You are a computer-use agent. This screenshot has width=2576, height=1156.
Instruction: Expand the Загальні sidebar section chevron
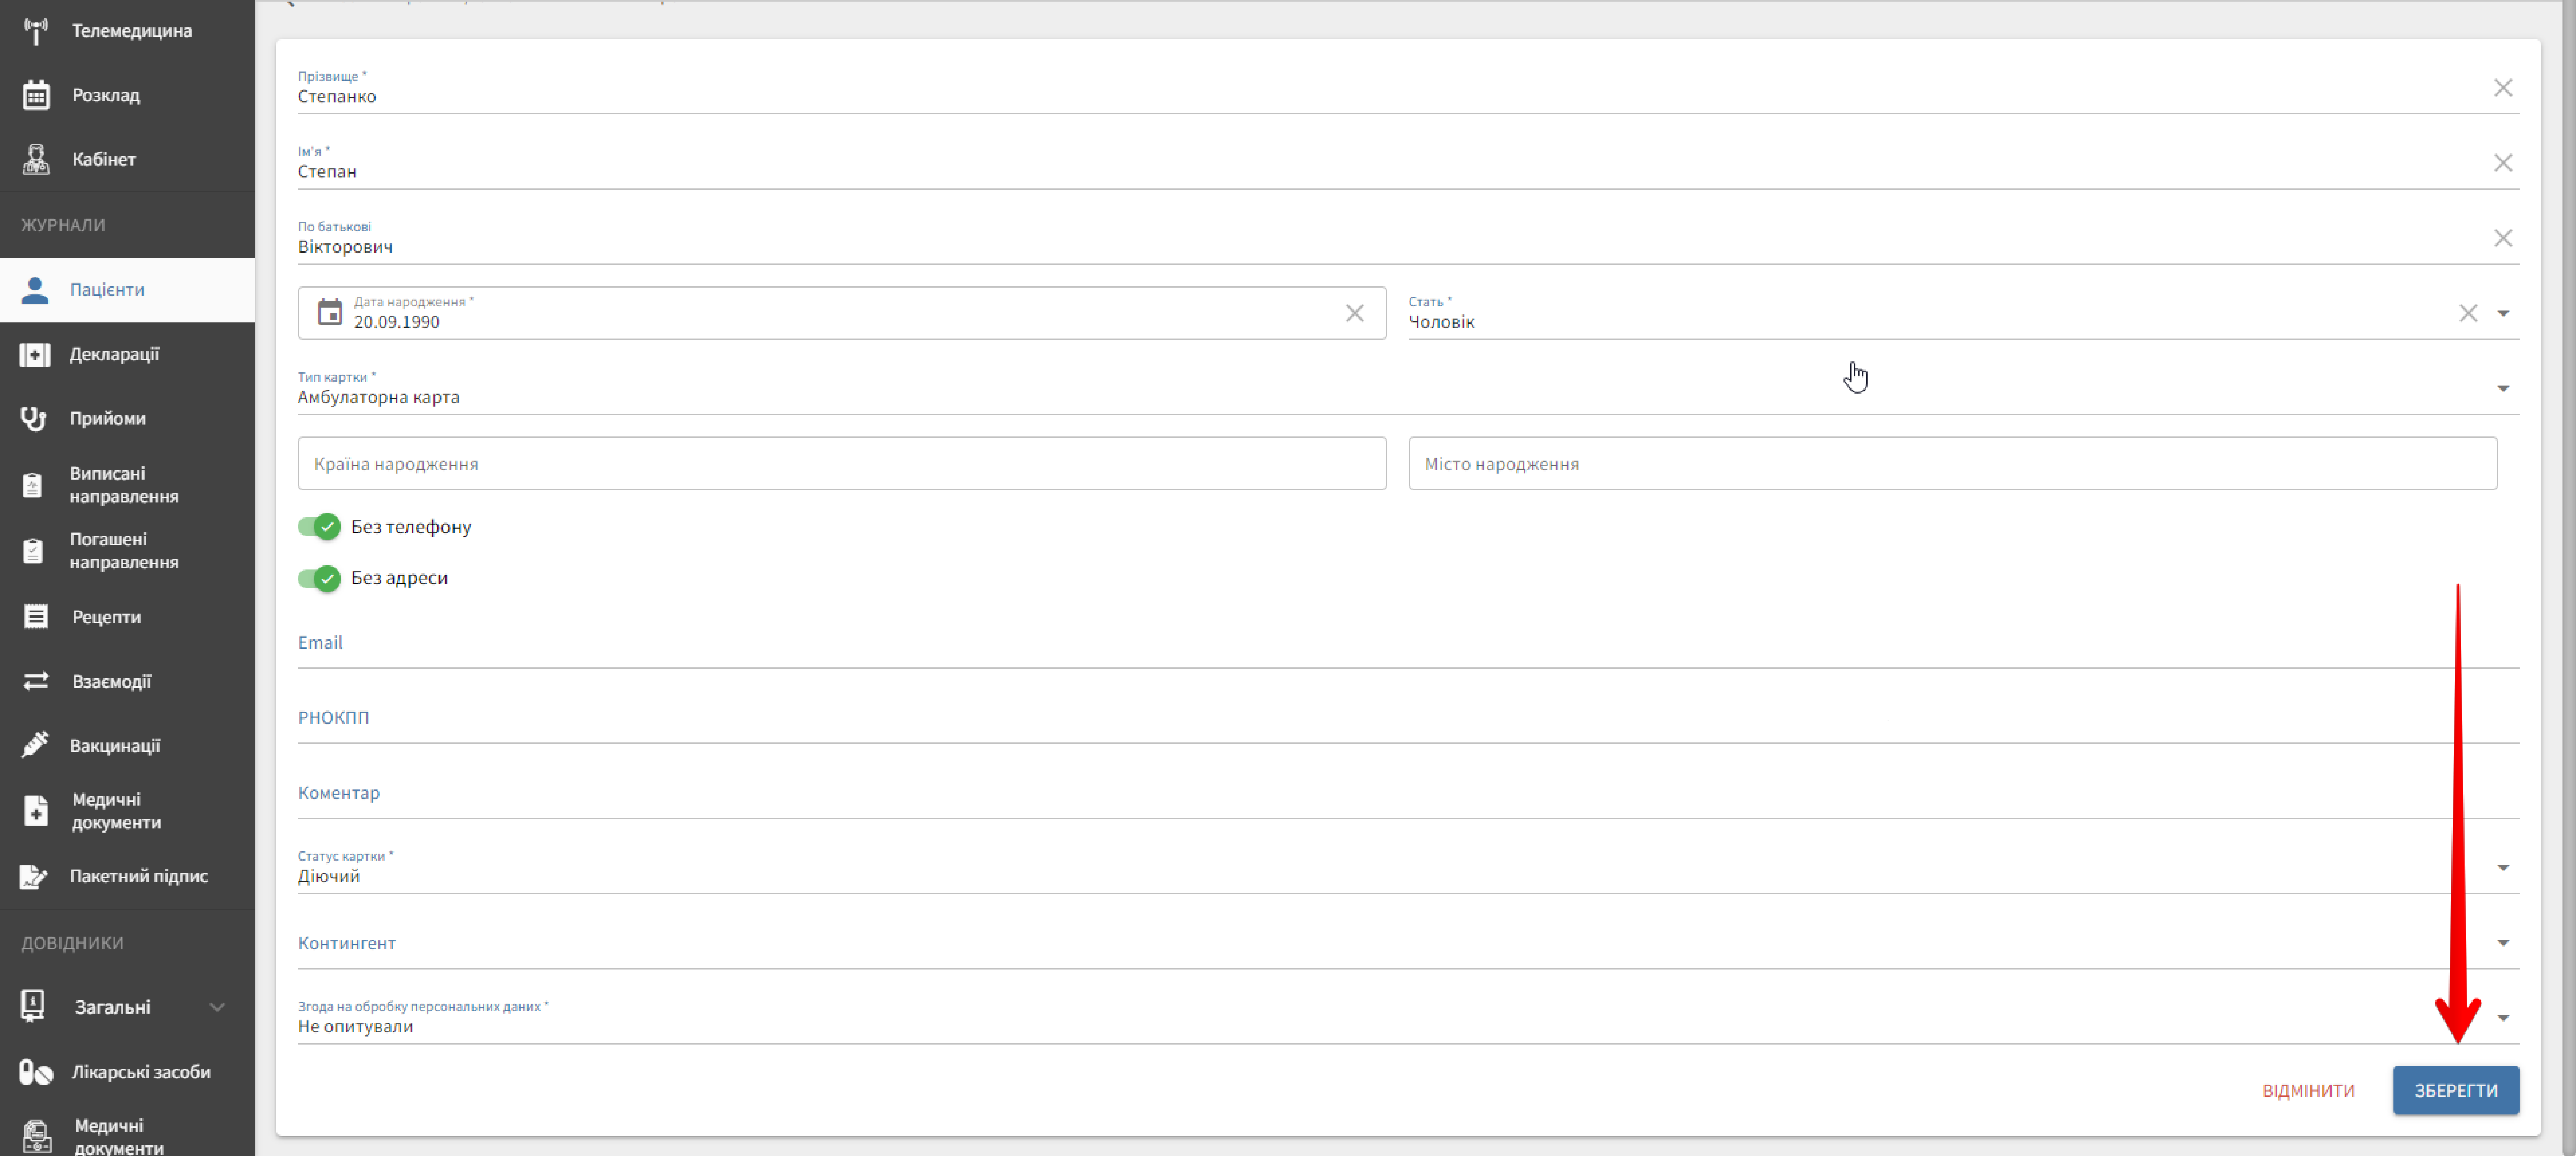coord(217,1007)
